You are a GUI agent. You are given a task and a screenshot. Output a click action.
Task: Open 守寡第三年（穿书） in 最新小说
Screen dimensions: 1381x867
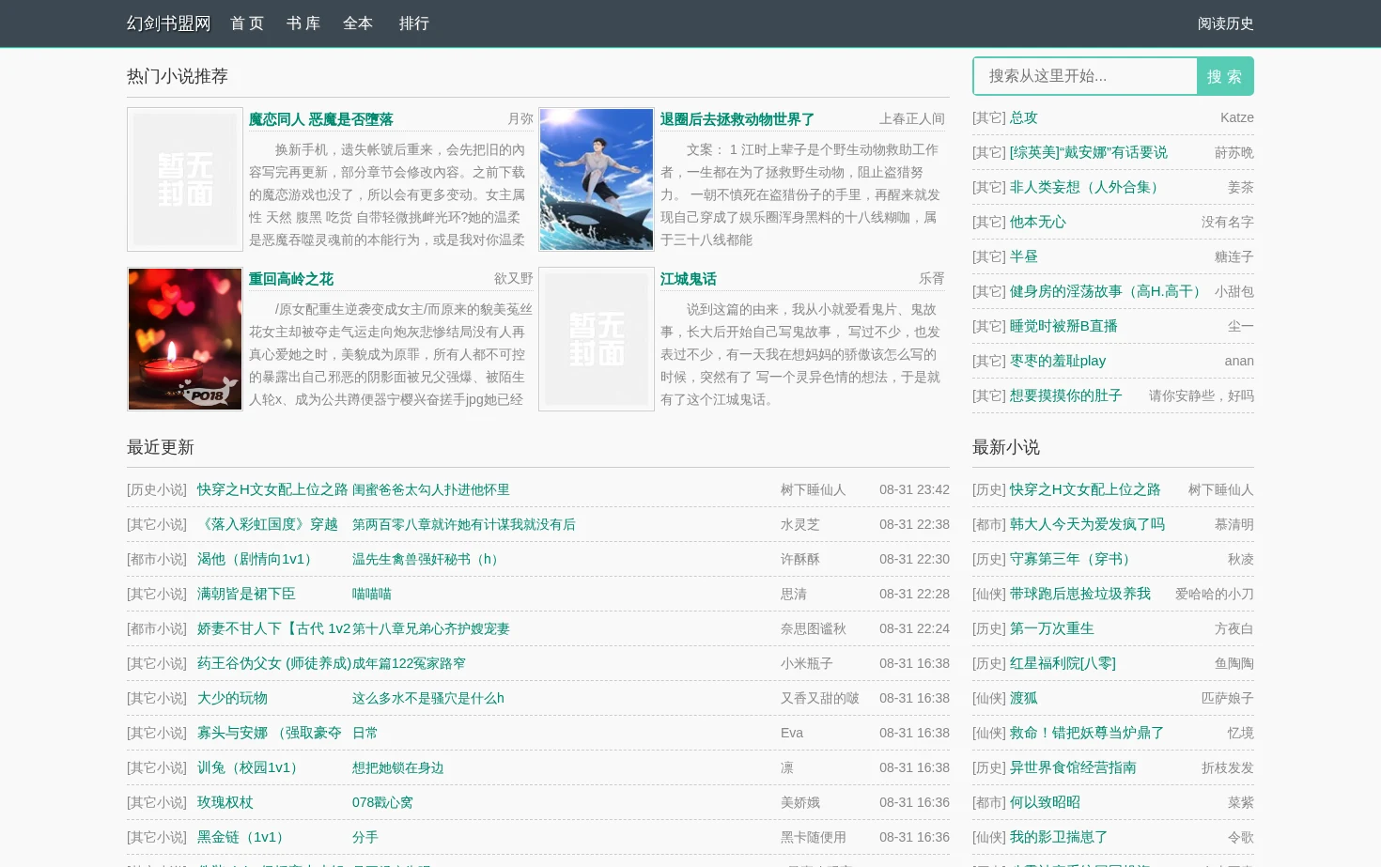click(x=1073, y=559)
